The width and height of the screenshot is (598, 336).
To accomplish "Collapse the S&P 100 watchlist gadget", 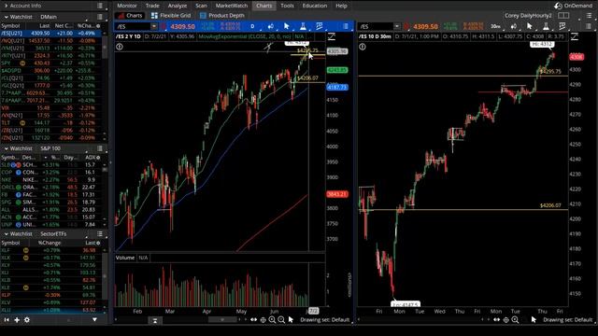I will click(7, 148).
